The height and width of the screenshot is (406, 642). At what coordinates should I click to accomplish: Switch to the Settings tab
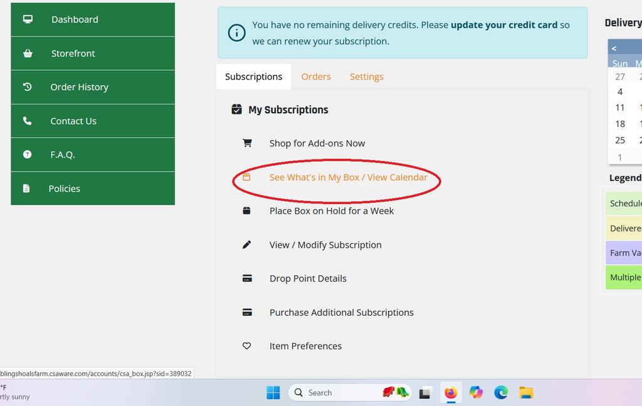366,77
